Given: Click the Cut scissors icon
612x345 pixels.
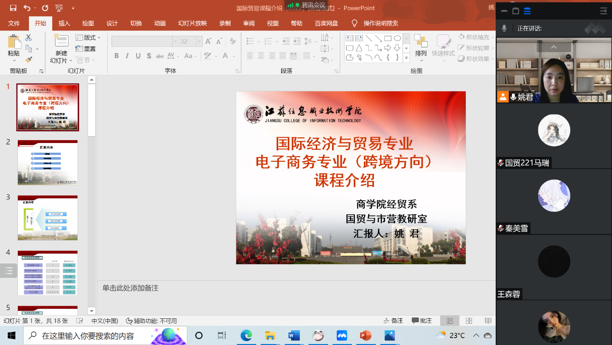Looking at the screenshot, I should pyautogui.click(x=28, y=38).
